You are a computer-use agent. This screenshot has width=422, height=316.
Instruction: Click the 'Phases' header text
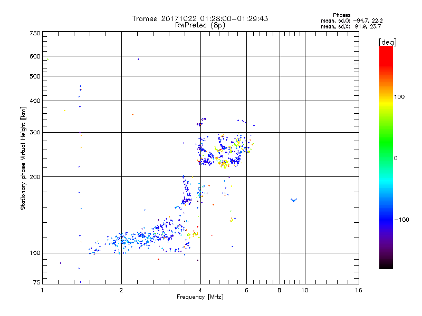tap(341, 15)
